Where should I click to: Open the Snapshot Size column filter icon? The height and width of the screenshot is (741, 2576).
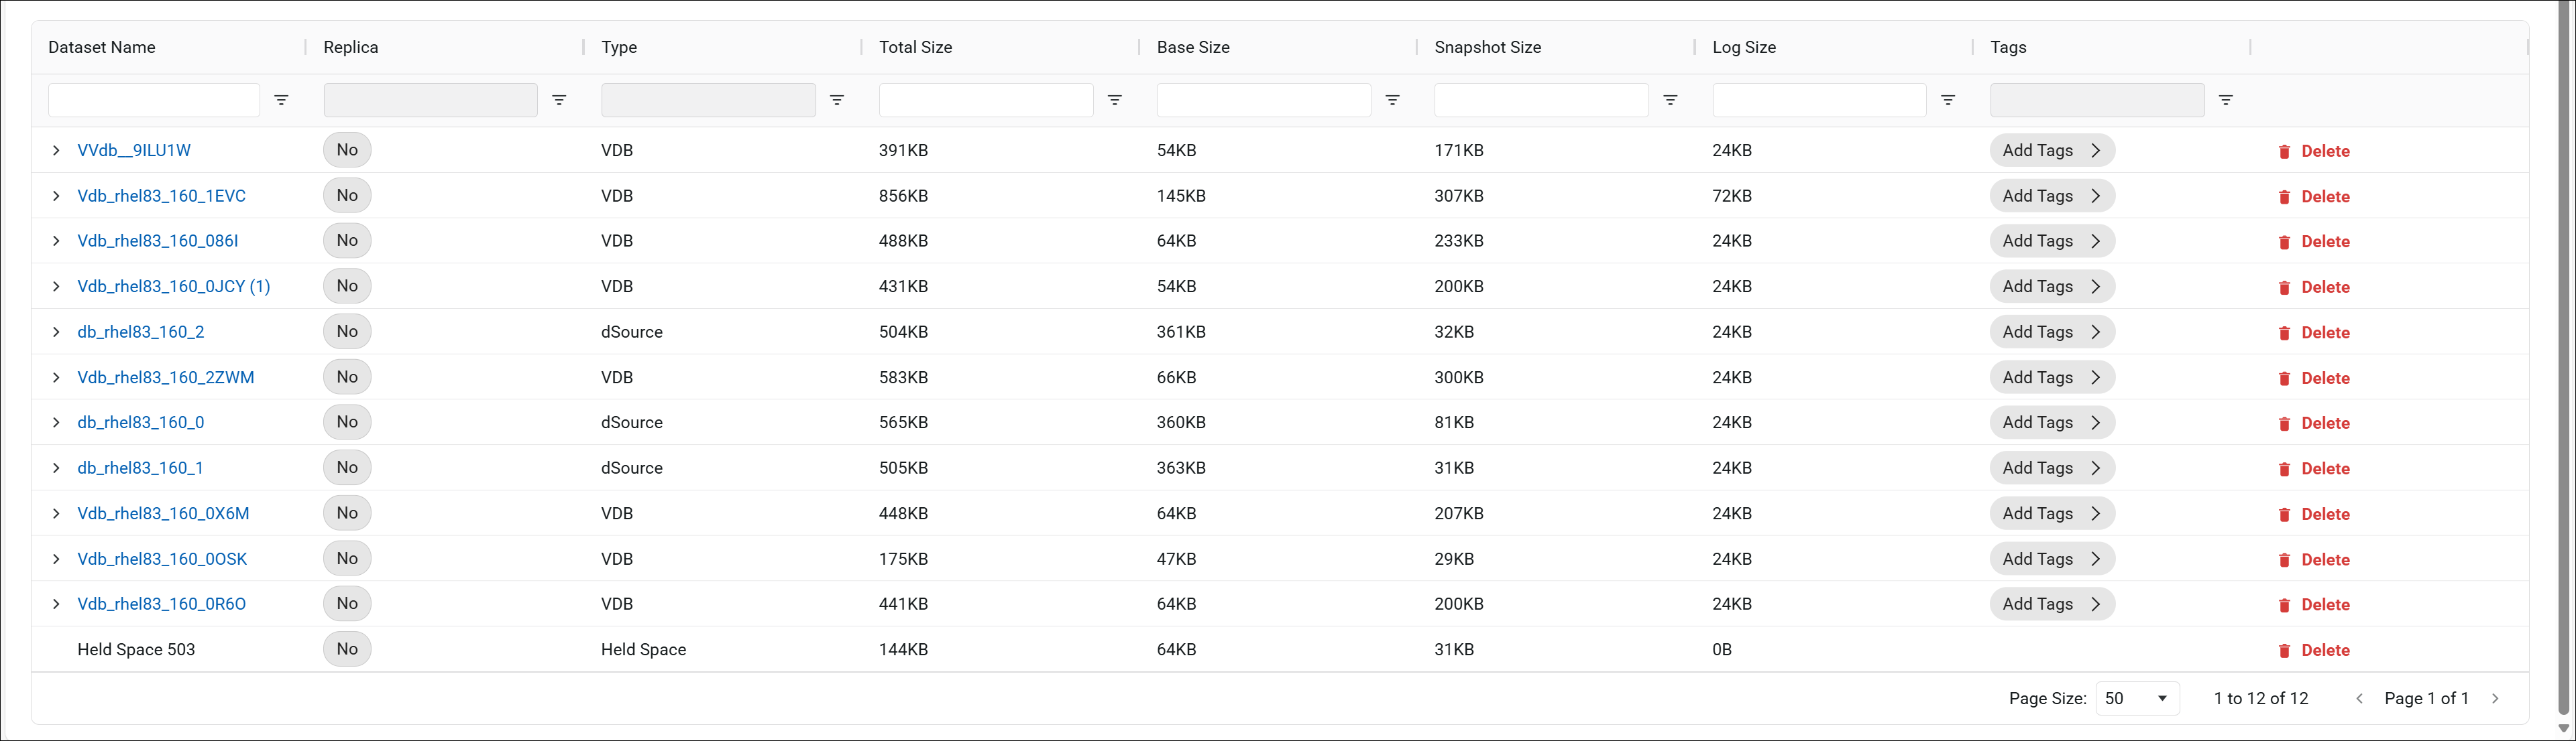click(1670, 100)
